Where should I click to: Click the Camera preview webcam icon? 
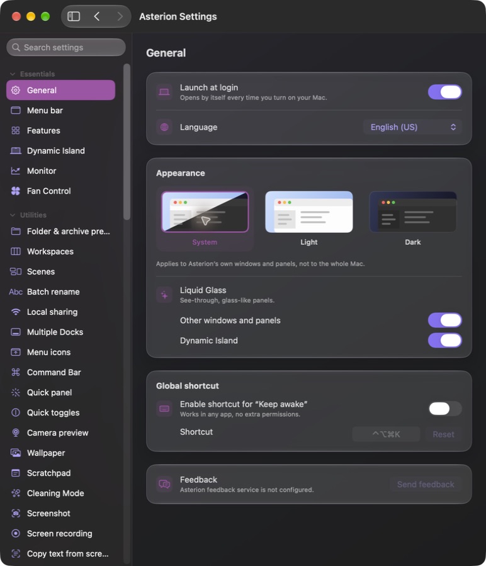(16, 433)
